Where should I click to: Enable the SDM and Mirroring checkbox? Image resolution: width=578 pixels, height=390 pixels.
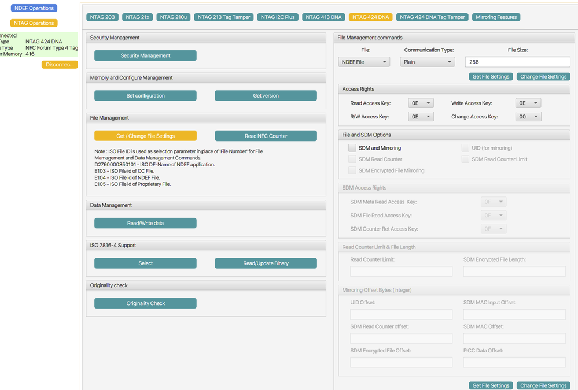(352, 148)
